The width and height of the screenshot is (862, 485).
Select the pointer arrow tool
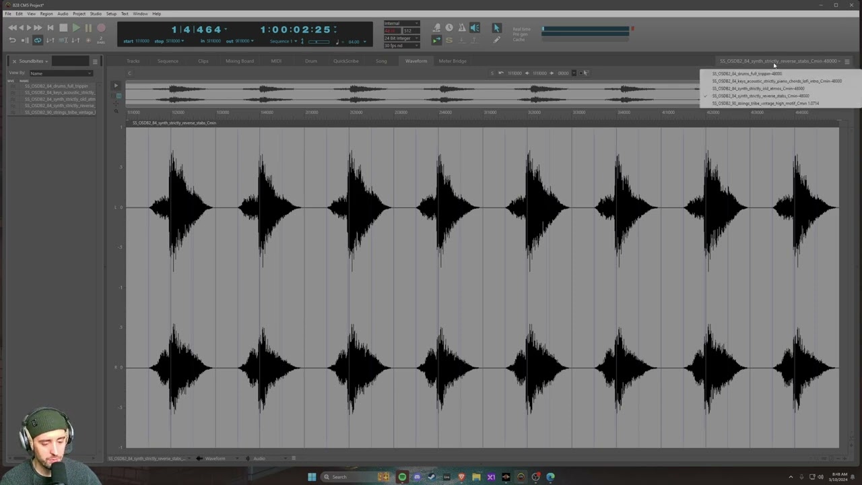(x=496, y=28)
